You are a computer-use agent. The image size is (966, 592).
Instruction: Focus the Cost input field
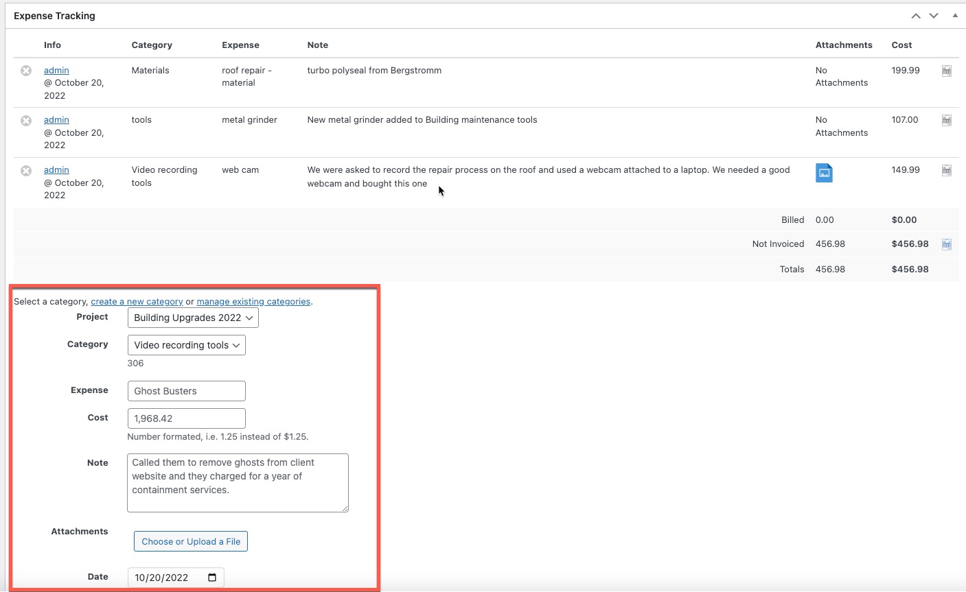coord(186,418)
